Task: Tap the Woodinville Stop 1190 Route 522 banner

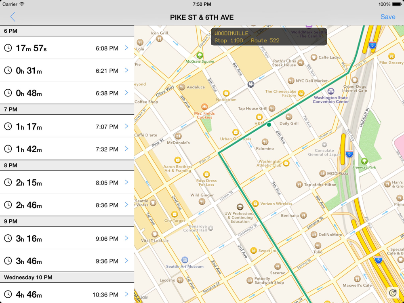Action: pyautogui.click(x=269, y=37)
